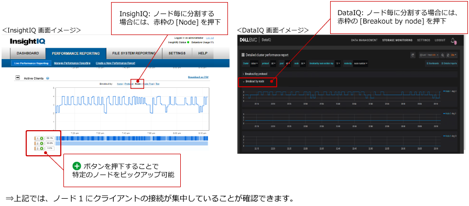Viewport: 469px width, 206px height.
Task: Open the node dropdown in DataIQ
Action: (303, 63)
